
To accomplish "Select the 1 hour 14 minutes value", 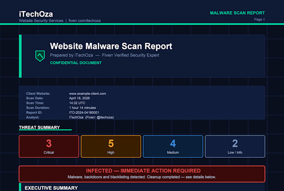I will pyautogui.click(x=82, y=108).
